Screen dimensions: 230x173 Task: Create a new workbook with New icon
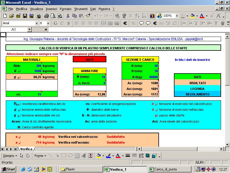coord(5,16)
